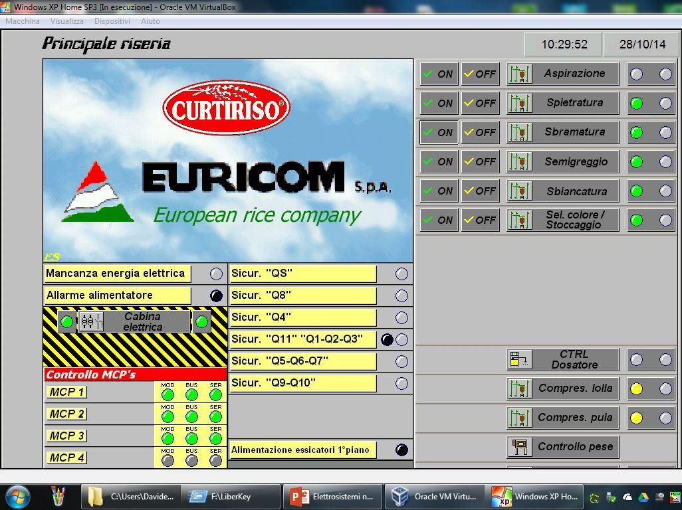Image resolution: width=682 pixels, height=510 pixels.
Task: Switch to C:\Users\Davide taskbar folder window
Action: [x=131, y=497]
